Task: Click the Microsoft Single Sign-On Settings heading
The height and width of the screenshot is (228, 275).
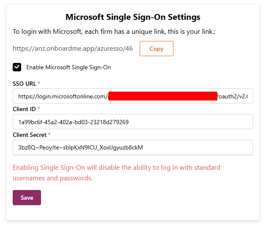Action: click(x=133, y=17)
